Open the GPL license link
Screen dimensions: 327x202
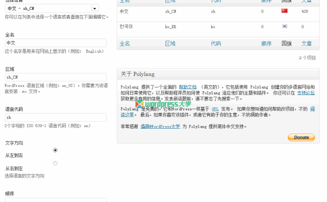[x=215, y=109]
